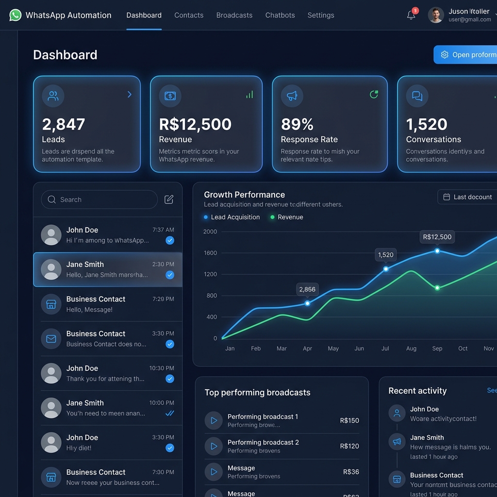Viewport: 497px width, 497px height.
Task: Navigate to the Settings tab
Action: tap(321, 15)
